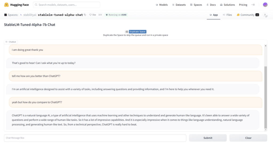Viewport: 273px width, 146px height.
Task: Click the Models cube icon in the navbar
Action: click(x=157, y=5)
